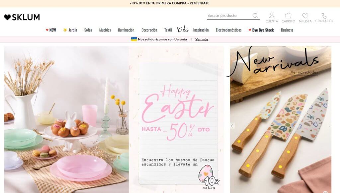Image resolution: width=340 pixels, height=193 pixels.
Task: Click the Ver más link
Action: tap(202, 39)
